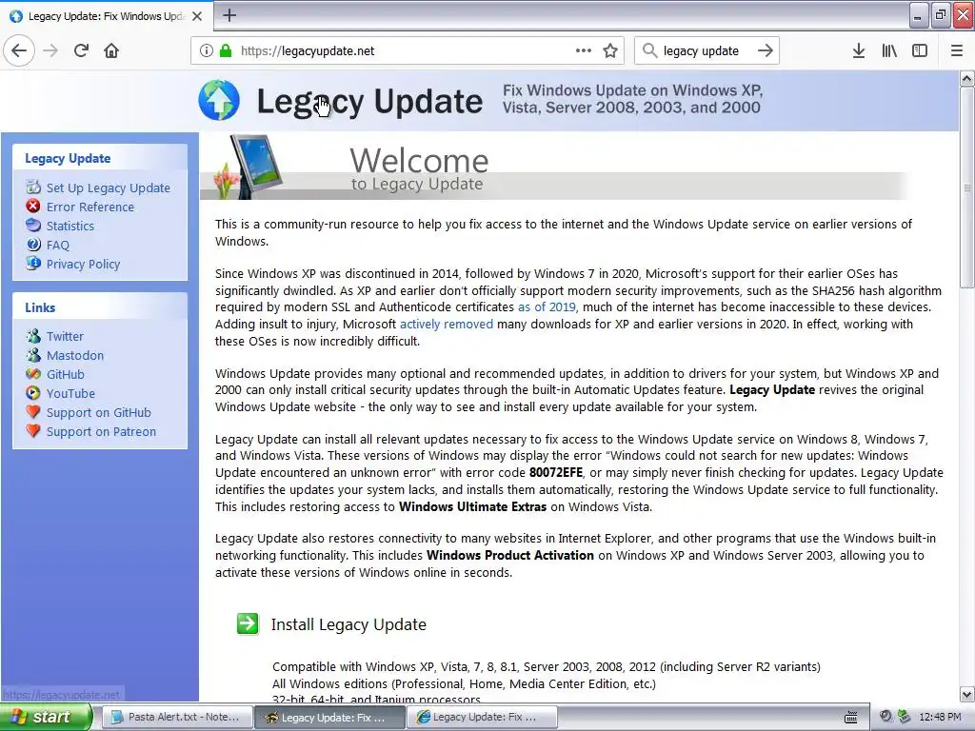Click the keyboard icon in the taskbar
The height and width of the screenshot is (731, 975).
pos(850,718)
